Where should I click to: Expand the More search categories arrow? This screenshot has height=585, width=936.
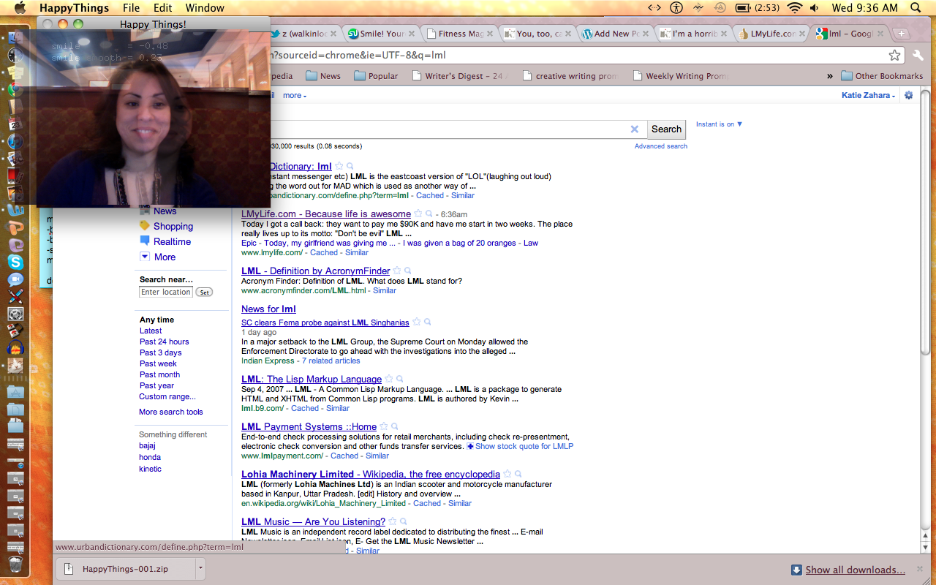(145, 257)
